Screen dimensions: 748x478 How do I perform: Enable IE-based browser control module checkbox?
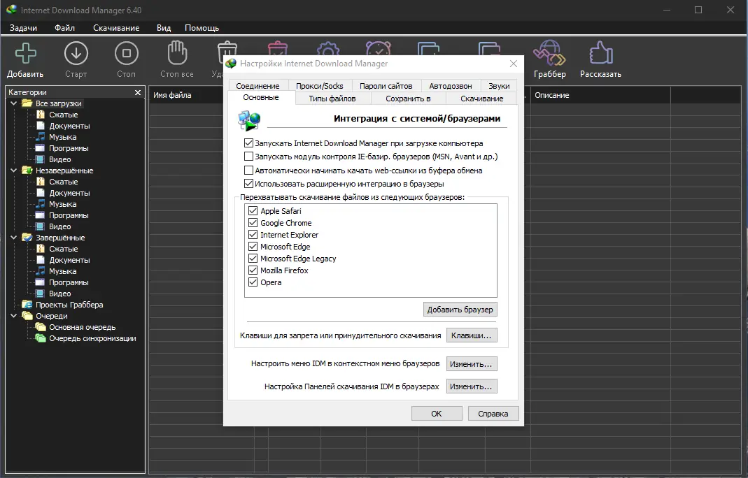pos(248,157)
